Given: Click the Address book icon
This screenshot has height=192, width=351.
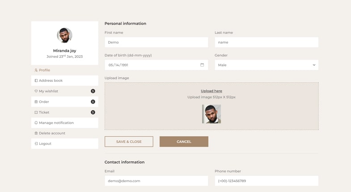Looking at the screenshot, I should [x=36, y=81].
